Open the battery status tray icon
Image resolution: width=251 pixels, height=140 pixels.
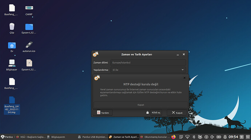coord(219,137)
